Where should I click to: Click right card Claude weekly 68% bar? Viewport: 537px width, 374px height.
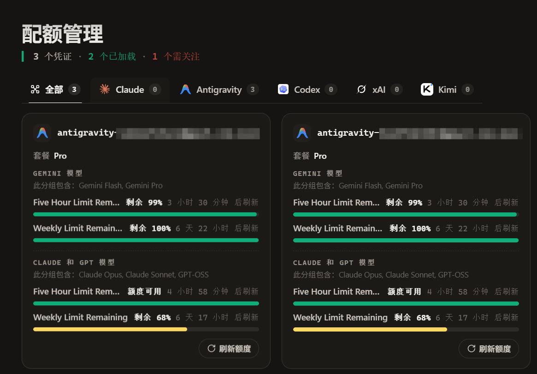pyautogui.click(x=406, y=329)
